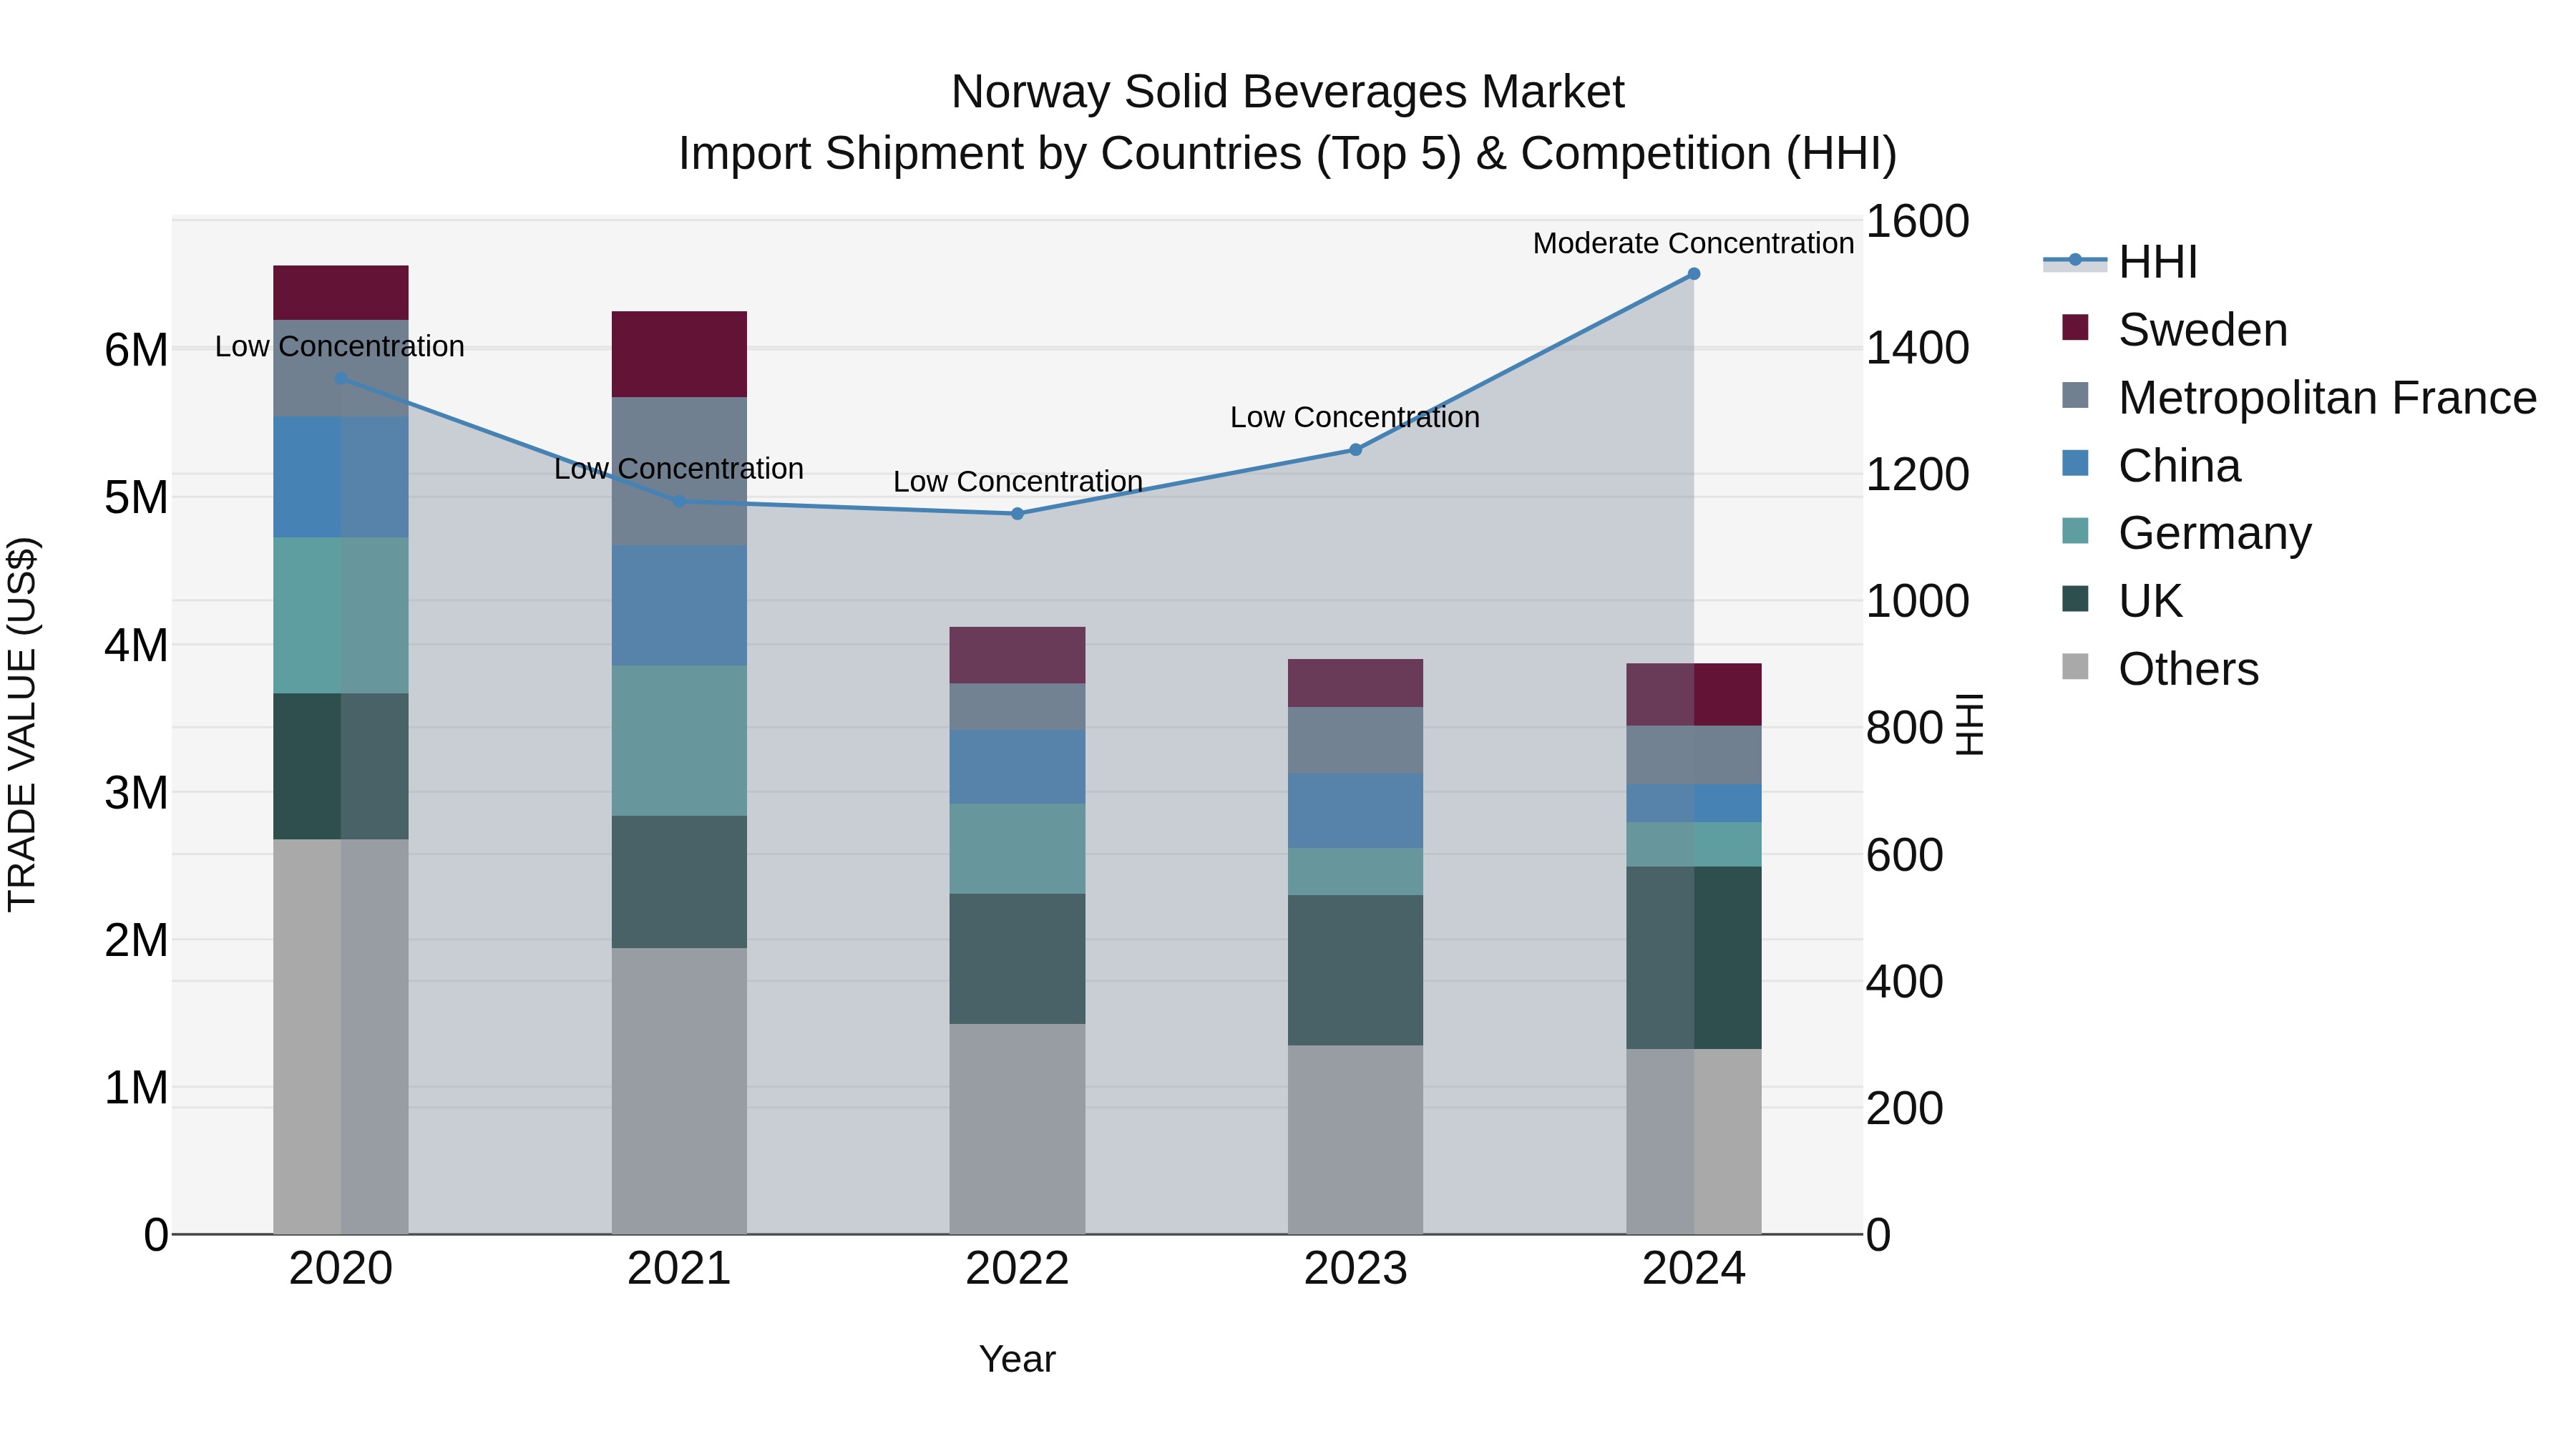Click the 6M tick on trade value axis
The image size is (2576, 1449).
pyautogui.click(x=136, y=350)
